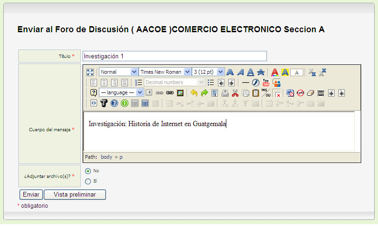Select the No attach file option
This screenshot has height=240, width=378.
[88, 171]
